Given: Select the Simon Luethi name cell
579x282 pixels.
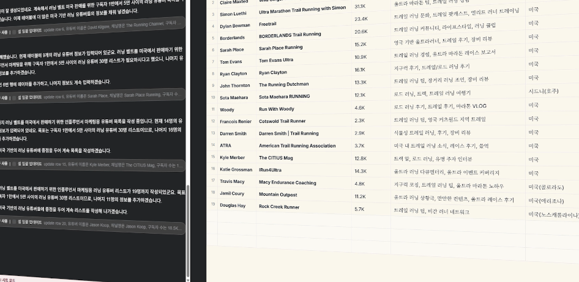Looking at the screenshot, I should coord(236,13).
